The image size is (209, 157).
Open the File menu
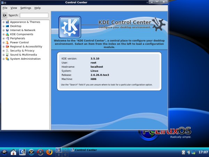(5, 8)
